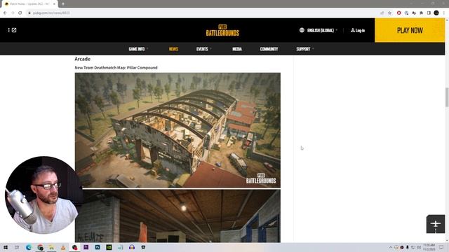Open the News menu item
The image size is (449, 252).
pos(173,49)
